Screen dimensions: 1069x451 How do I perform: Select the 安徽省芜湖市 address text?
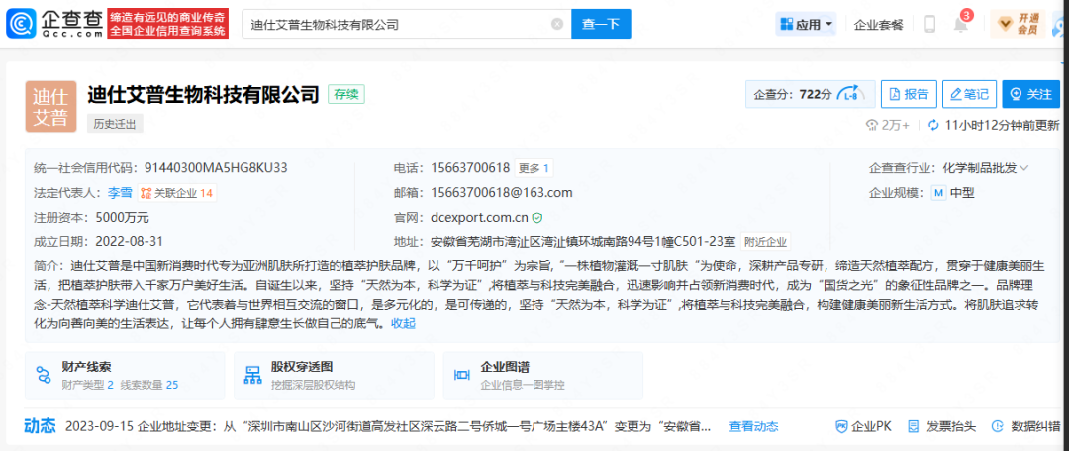point(584,242)
